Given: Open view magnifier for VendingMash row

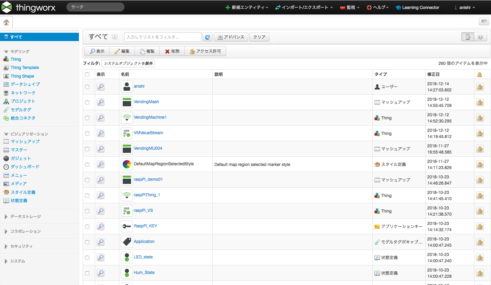Looking at the screenshot, I should click(x=101, y=102).
